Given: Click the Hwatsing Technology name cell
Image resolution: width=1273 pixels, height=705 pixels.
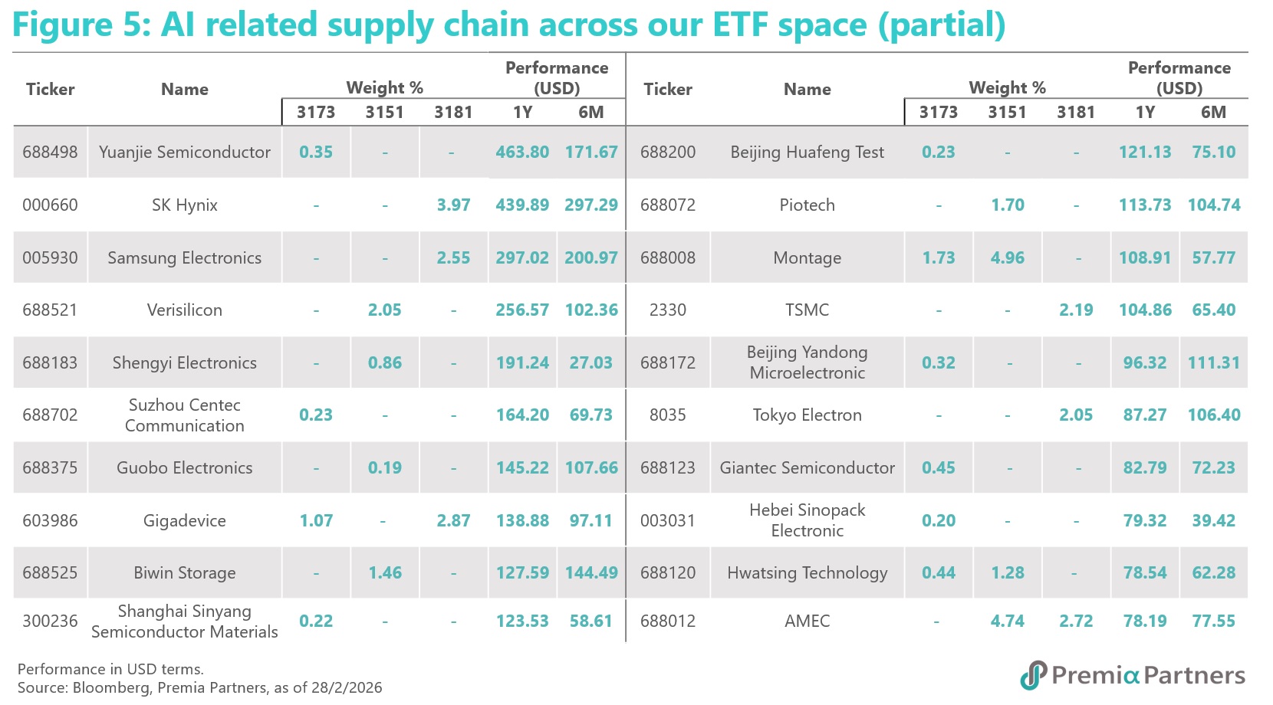Looking at the screenshot, I should pos(807,573).
